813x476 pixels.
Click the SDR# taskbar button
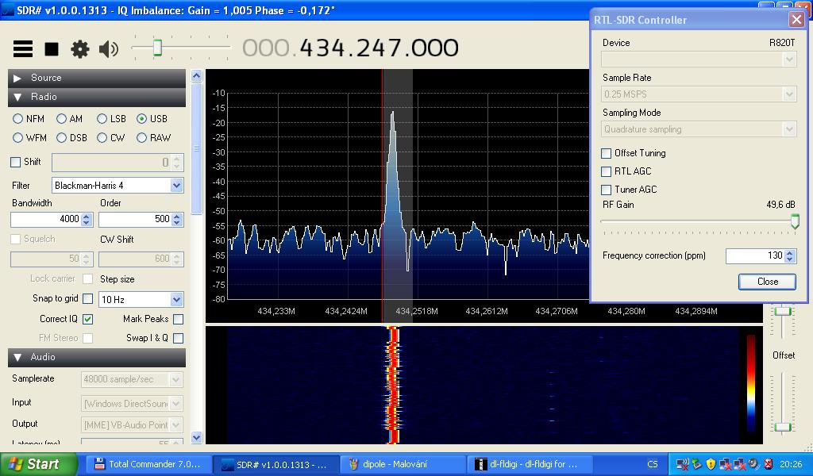275,465
